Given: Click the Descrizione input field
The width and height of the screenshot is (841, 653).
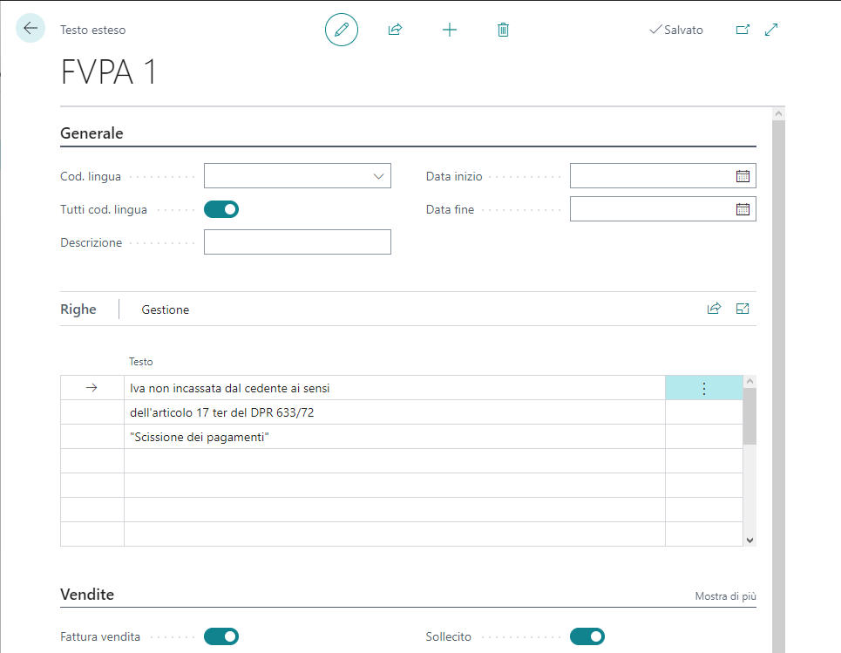Looking at the screenshot, I should [297, 242].
